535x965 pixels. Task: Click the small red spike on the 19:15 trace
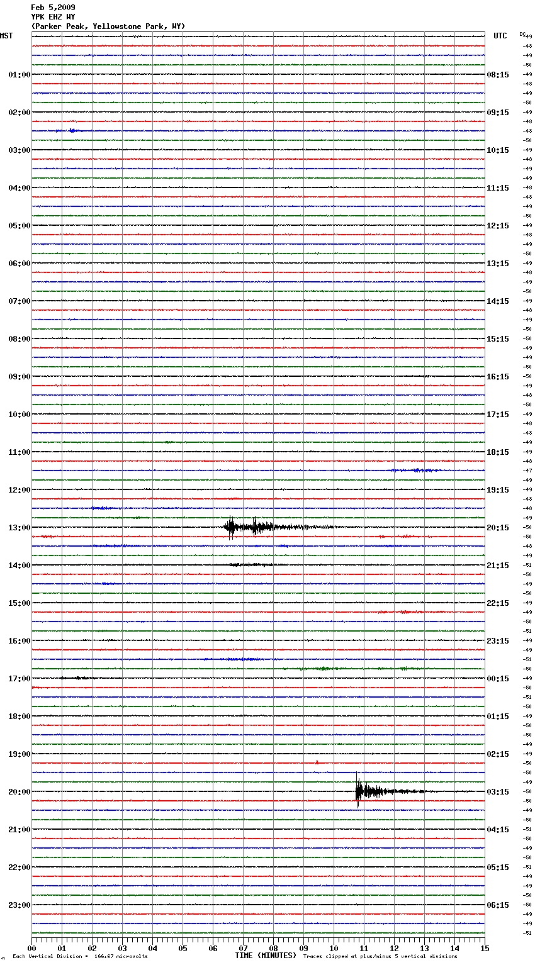[317, 762]
